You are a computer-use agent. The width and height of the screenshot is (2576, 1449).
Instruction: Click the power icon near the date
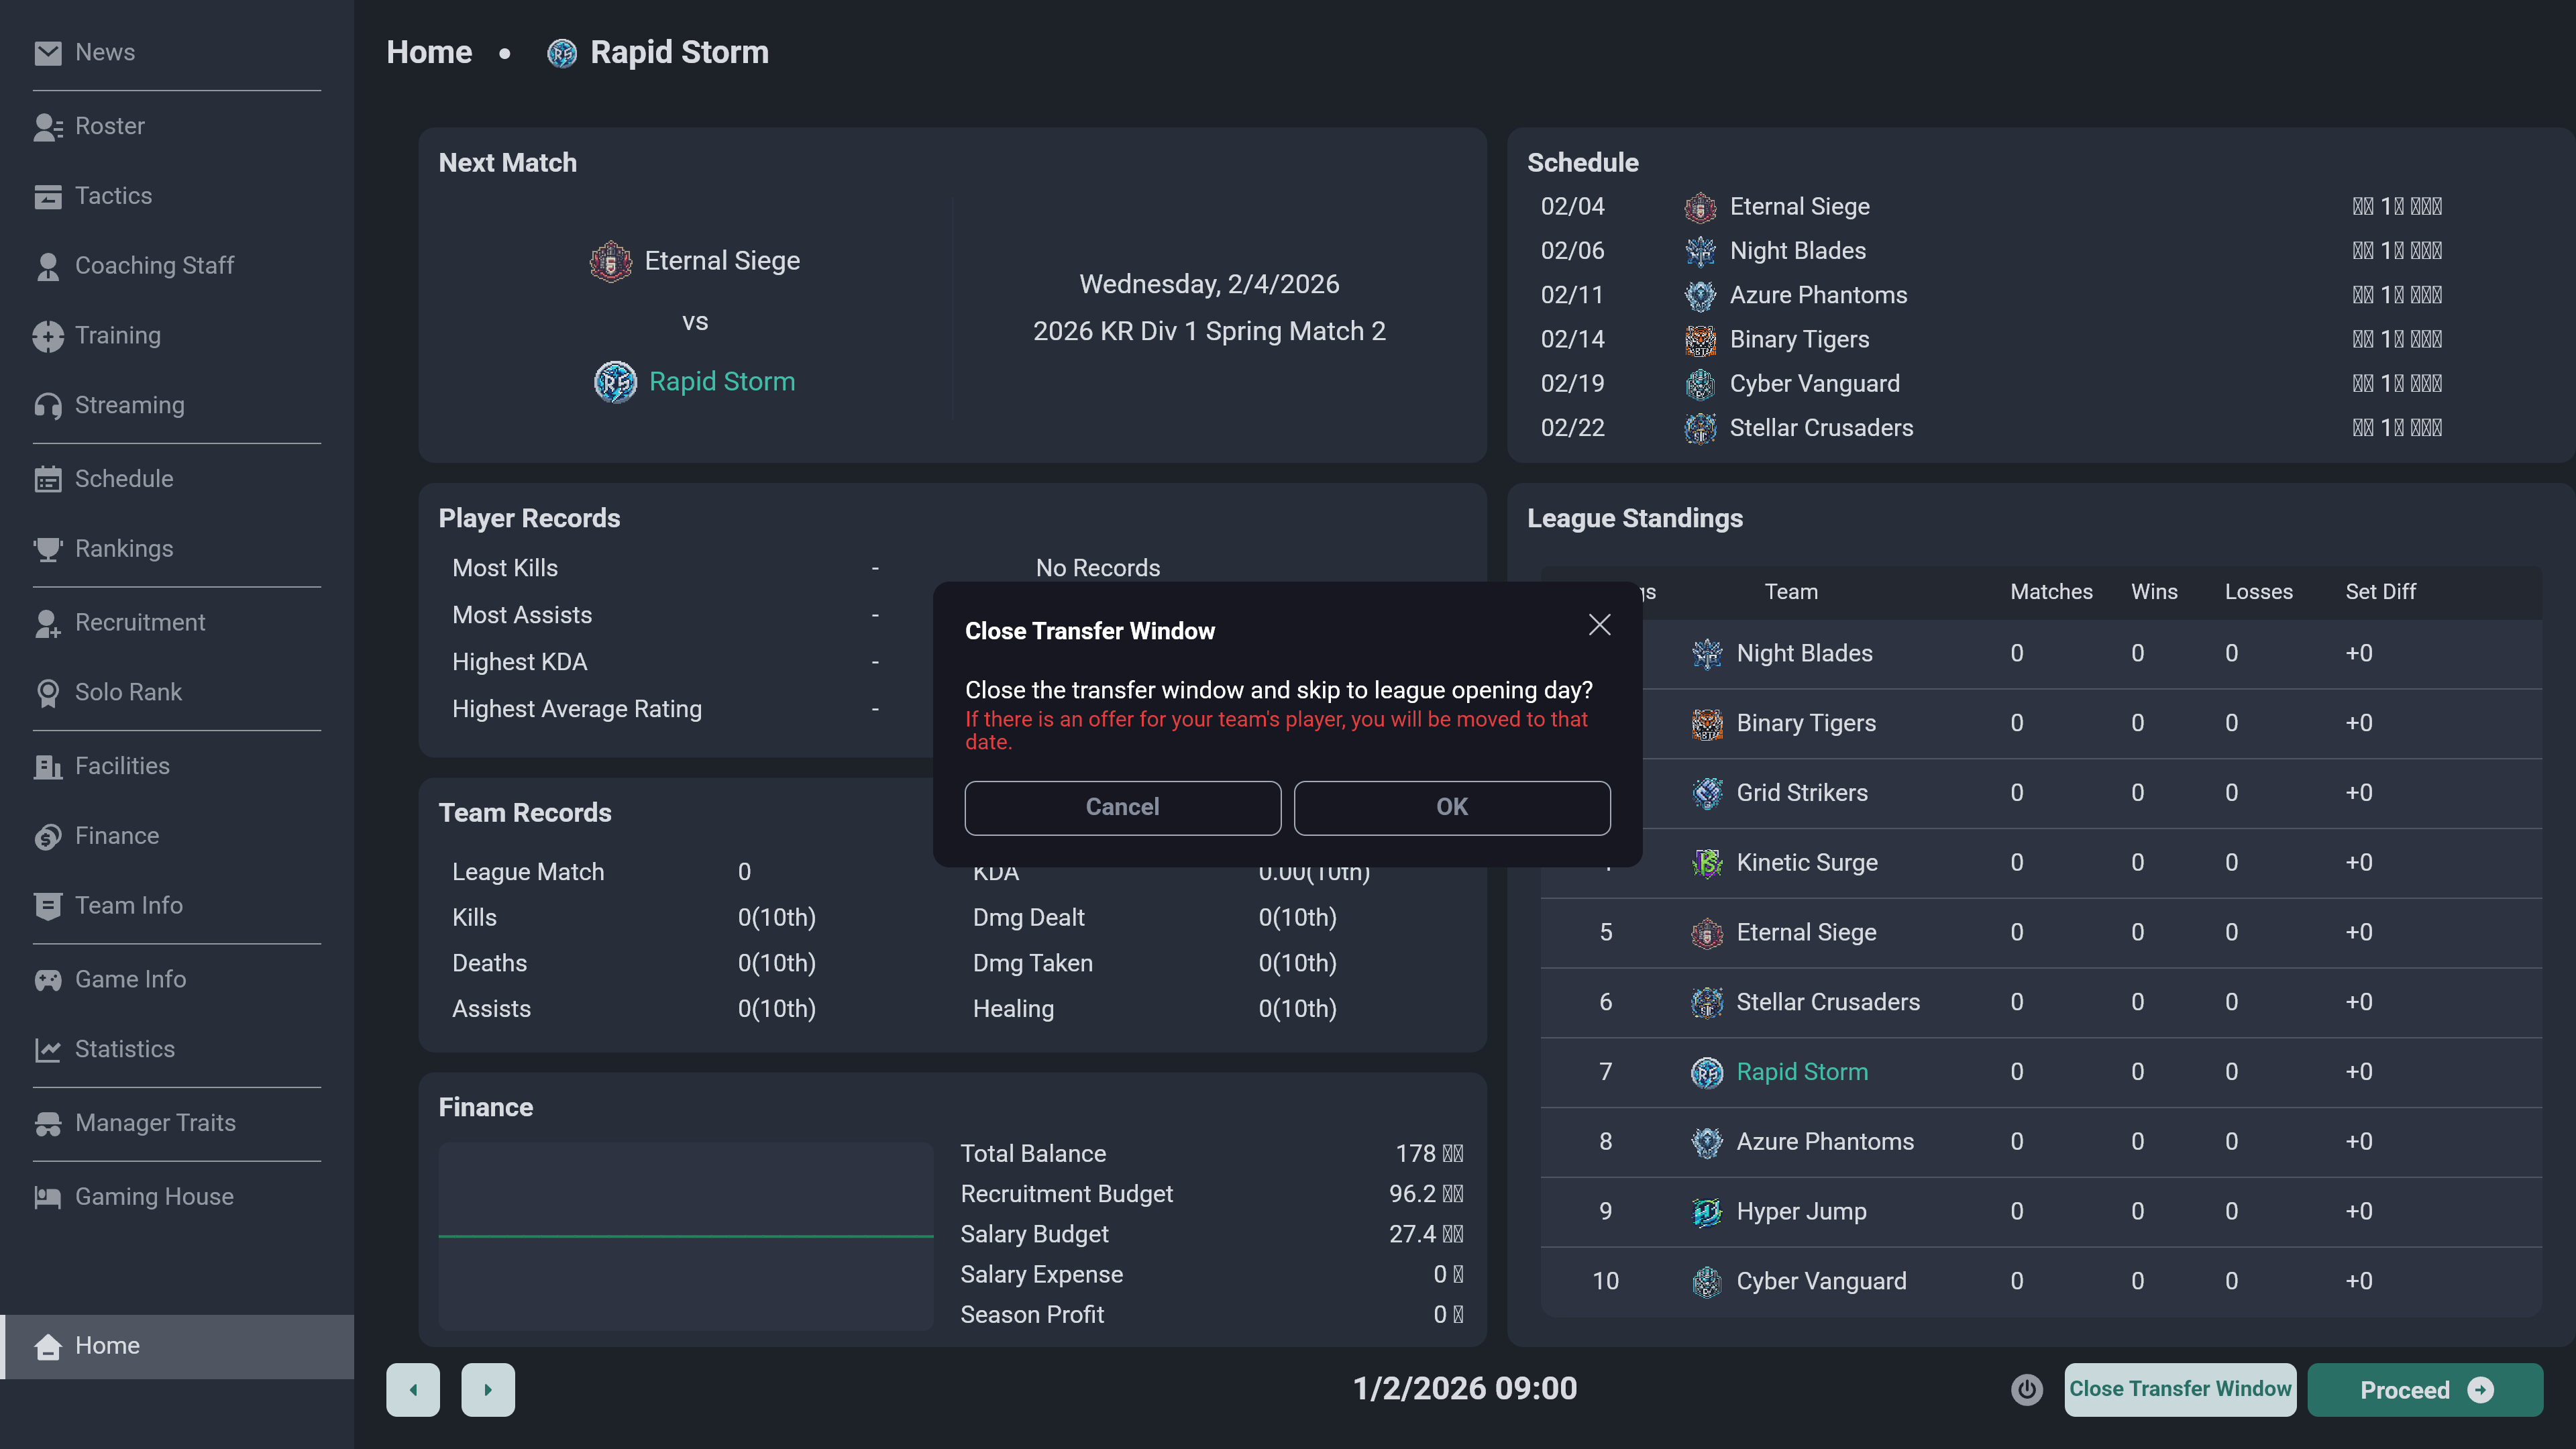(2026, 1389)
